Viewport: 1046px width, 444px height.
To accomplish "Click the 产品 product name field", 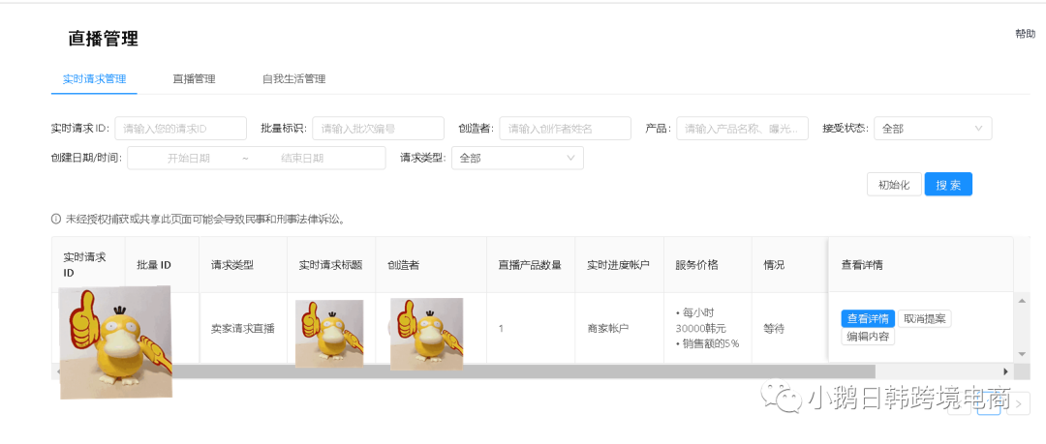I will point(743,128).
